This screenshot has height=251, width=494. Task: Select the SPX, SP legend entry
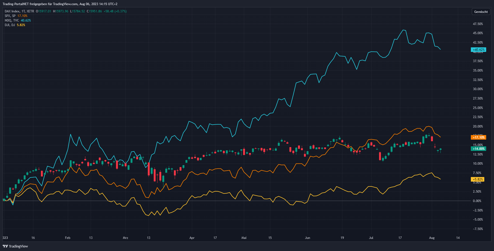(10, 16)
